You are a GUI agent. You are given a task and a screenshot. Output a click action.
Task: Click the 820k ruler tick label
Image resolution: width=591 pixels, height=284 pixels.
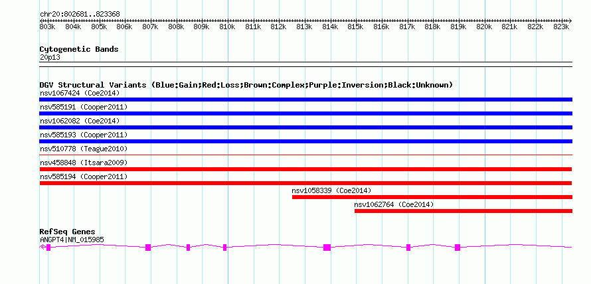tap(484, 27)
